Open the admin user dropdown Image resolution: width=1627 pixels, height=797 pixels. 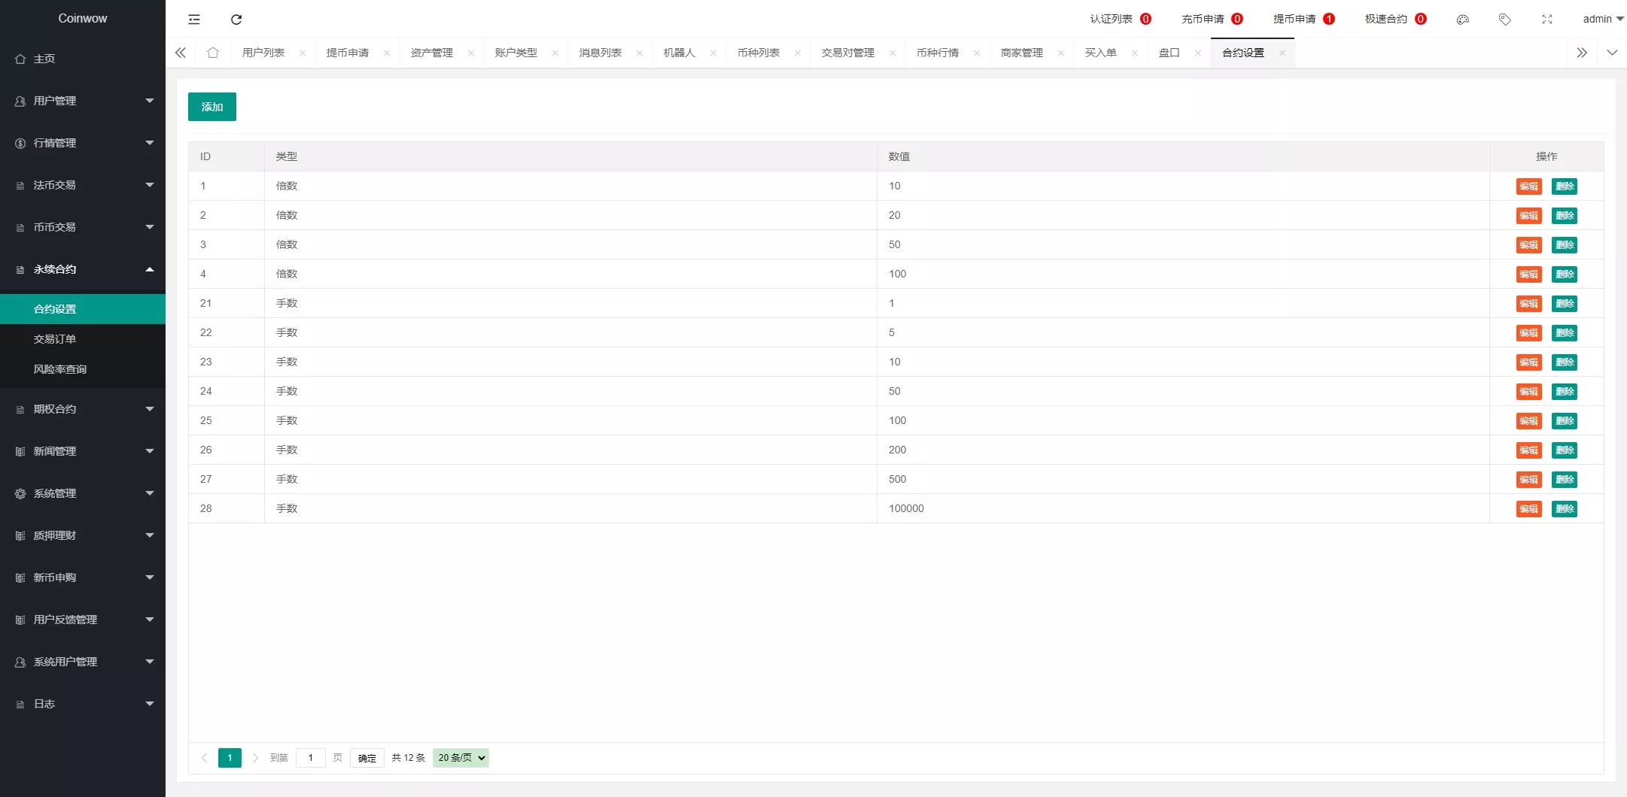(1602, 20)
